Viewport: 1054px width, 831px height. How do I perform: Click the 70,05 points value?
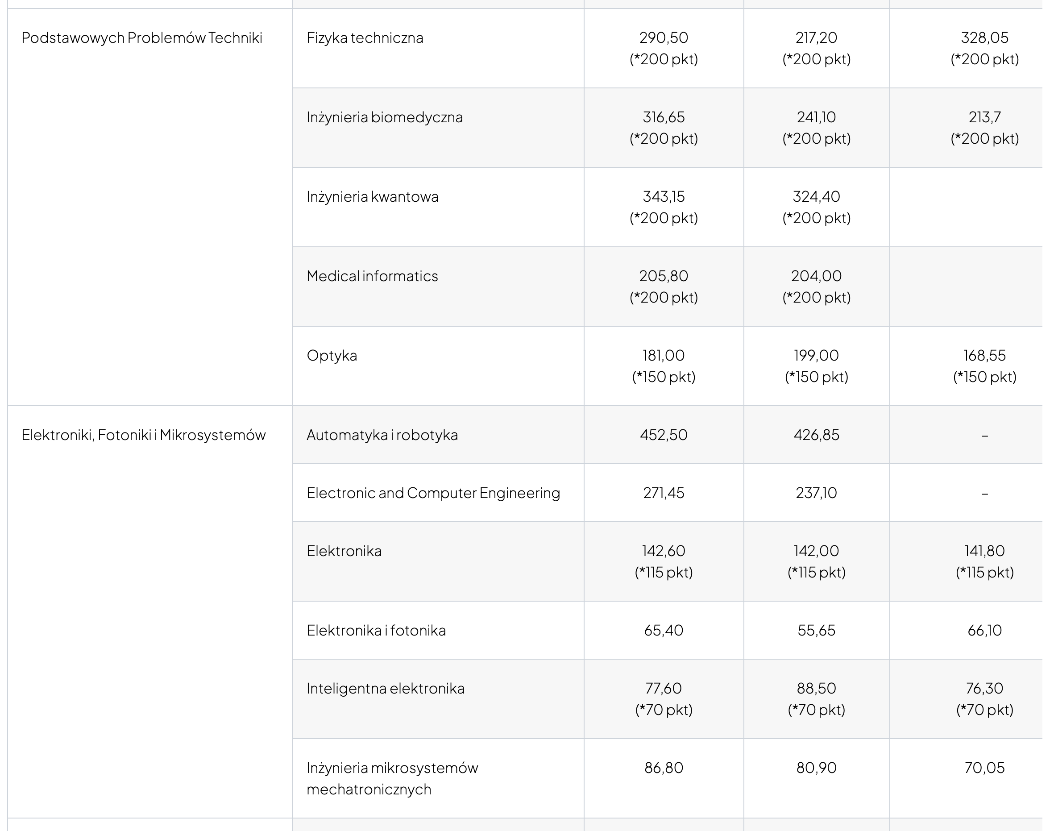point(984,768)
